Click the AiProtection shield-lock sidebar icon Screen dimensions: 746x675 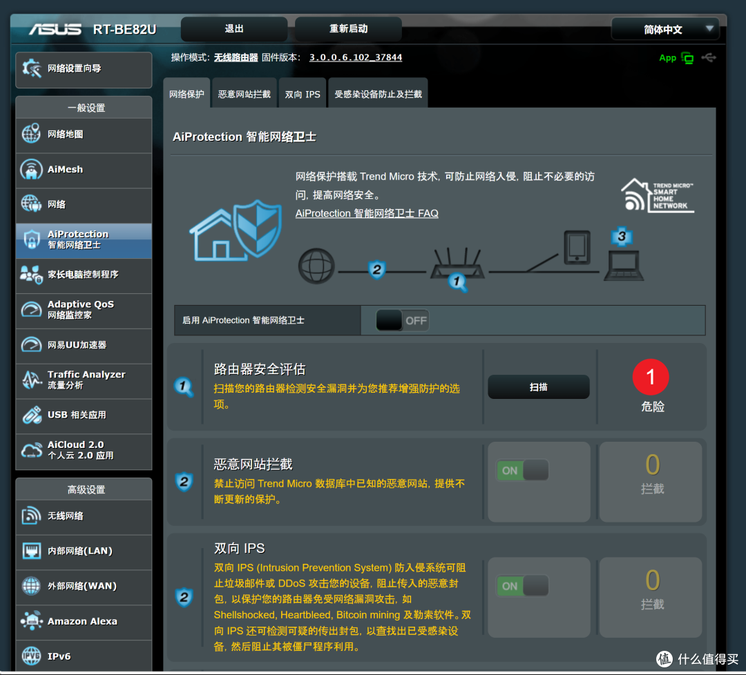pyautogui.click(x=31, y=239)
